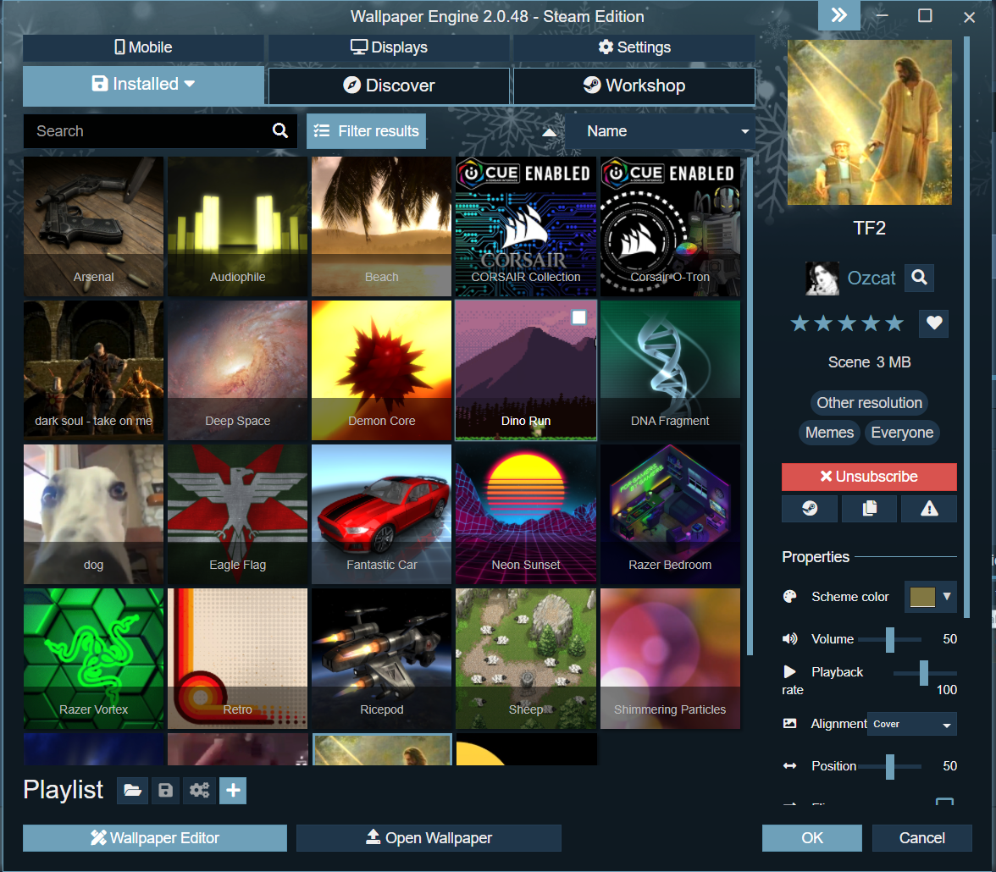The image size is (996, 872).
Task: Click the Playback rate slider handle
Action: pyautogui.click(x=923, y=672)
